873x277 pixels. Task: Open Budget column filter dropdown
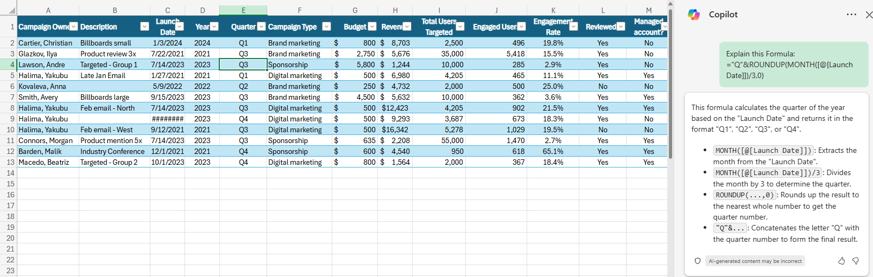point(372,27)
